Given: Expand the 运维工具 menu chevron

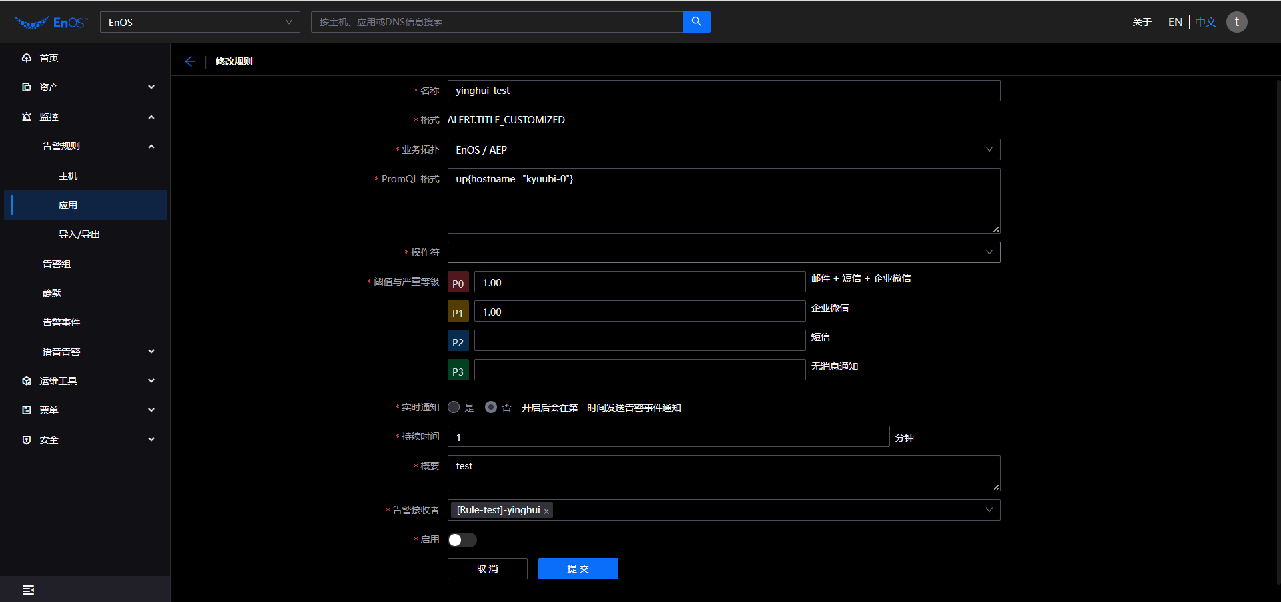Looking at the screenshot, I should coord(151,381).
